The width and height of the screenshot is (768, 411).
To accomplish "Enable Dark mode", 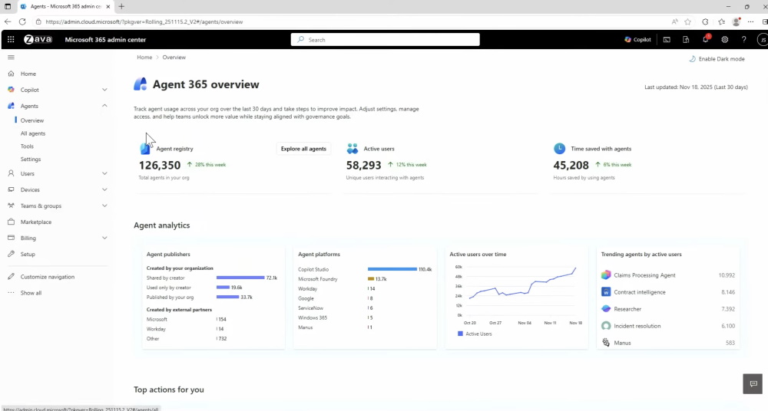I will click(717, 59).
